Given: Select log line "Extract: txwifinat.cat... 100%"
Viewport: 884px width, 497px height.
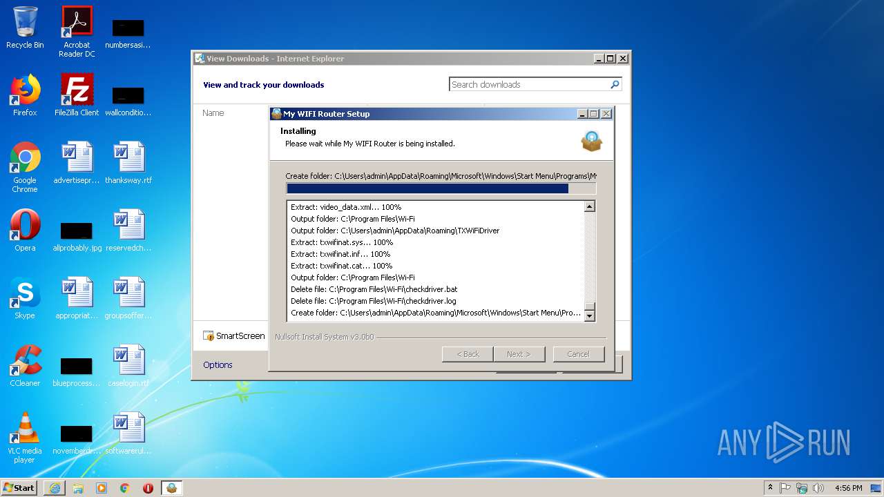Looking at the screenshot, I should (x=341, y=266).
